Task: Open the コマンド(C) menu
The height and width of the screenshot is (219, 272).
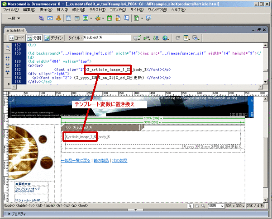Action: (118, 9)
